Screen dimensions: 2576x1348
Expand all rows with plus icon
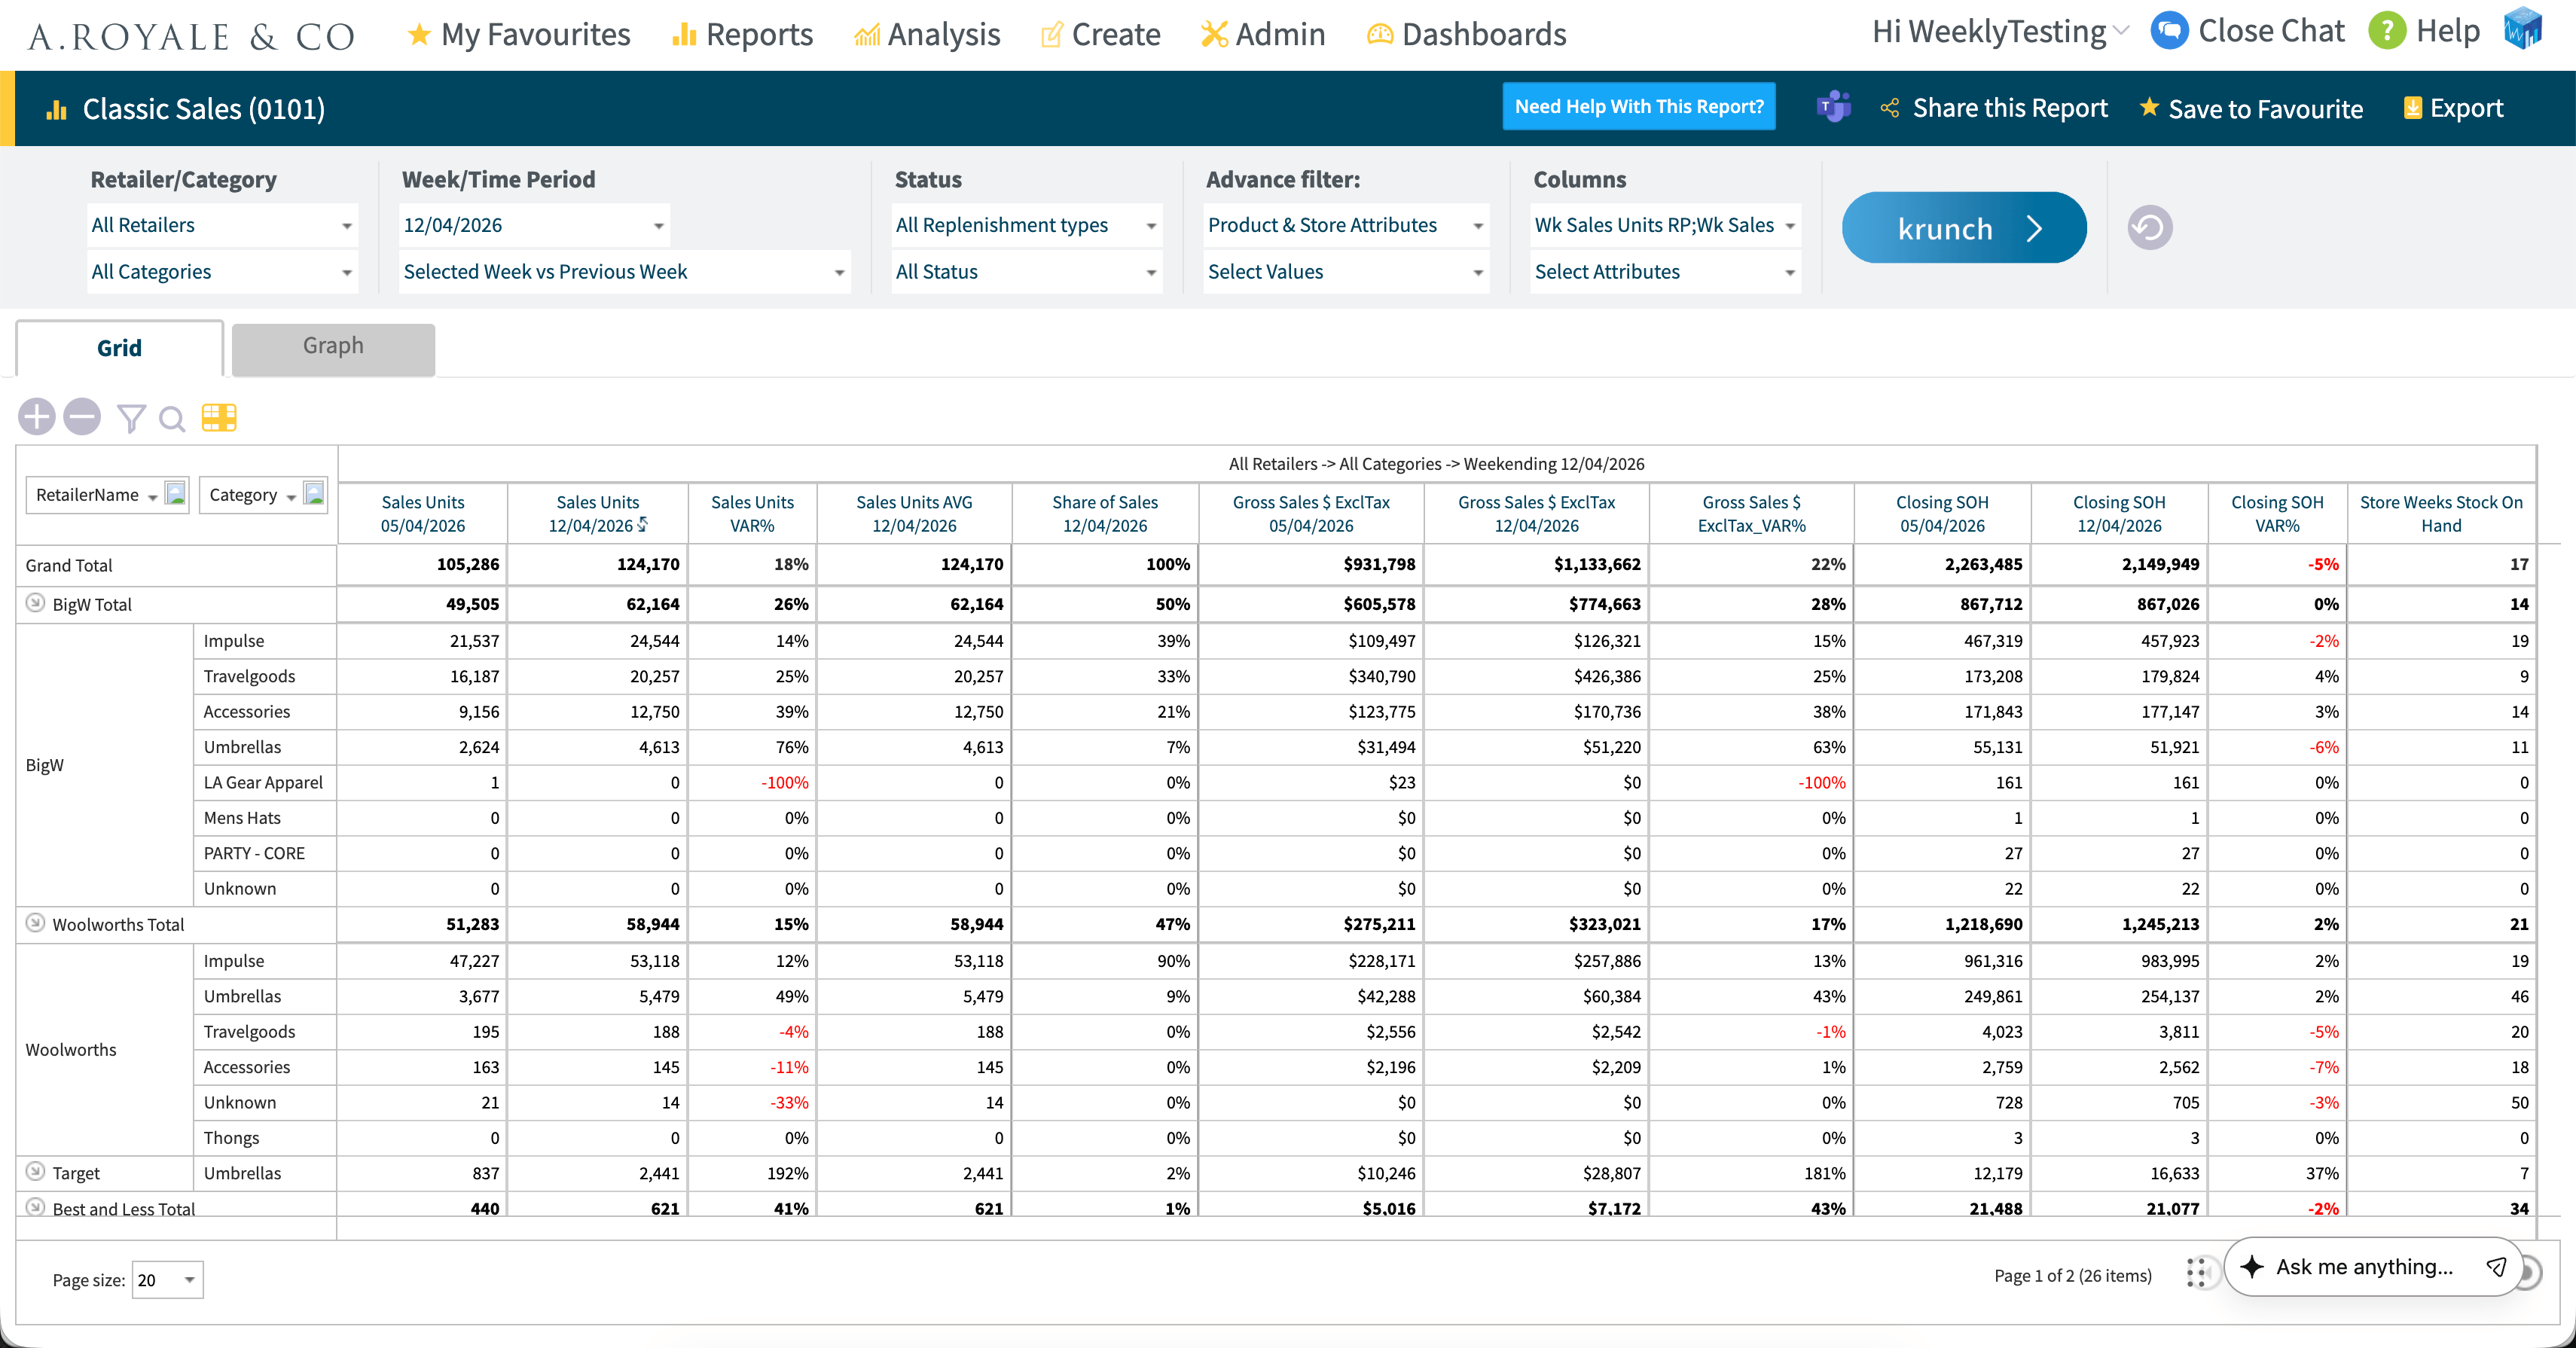point(37,417)
